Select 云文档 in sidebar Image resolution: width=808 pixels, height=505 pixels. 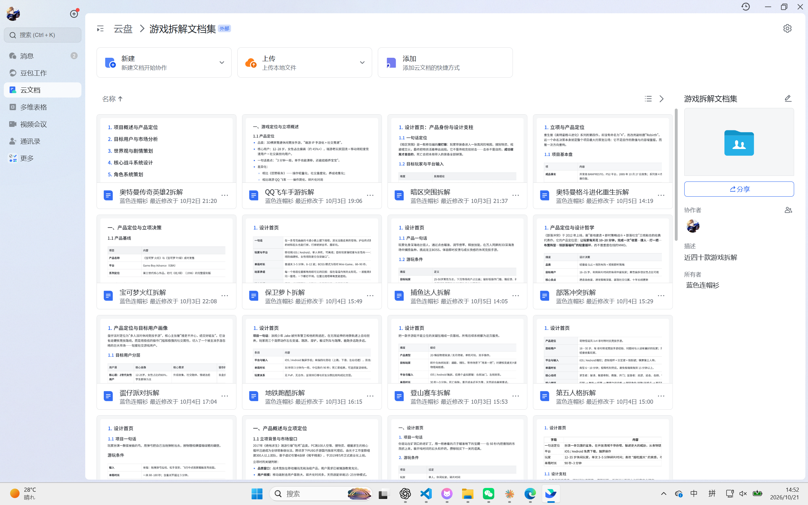(42, 90)
